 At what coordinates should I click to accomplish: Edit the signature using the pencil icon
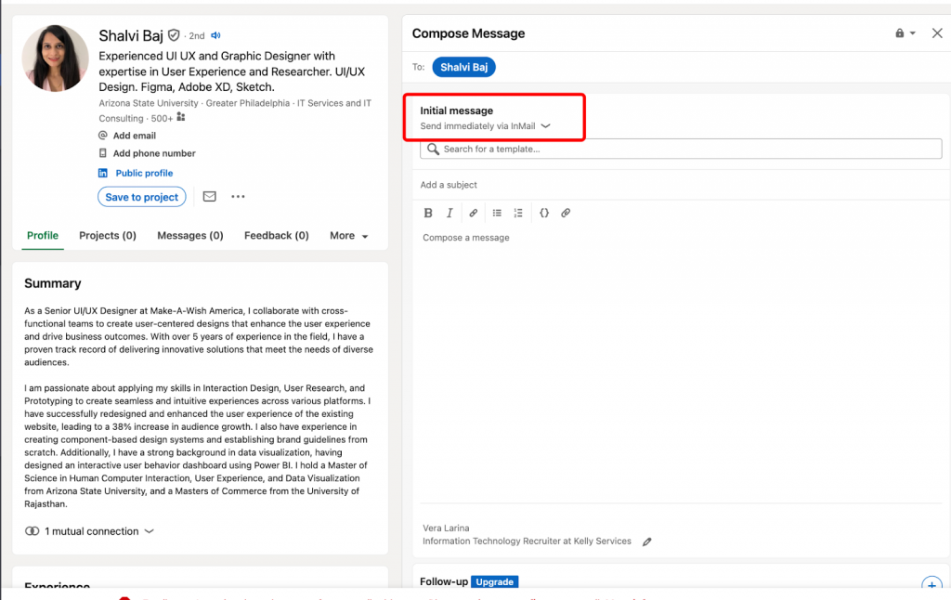647,541
